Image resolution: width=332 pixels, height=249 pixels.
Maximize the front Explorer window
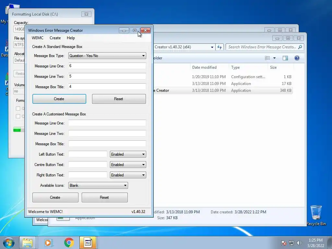[x=288, y=38]
